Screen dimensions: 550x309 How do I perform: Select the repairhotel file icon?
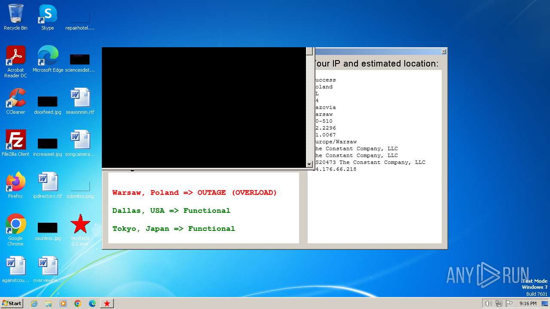tap(79, 17)
